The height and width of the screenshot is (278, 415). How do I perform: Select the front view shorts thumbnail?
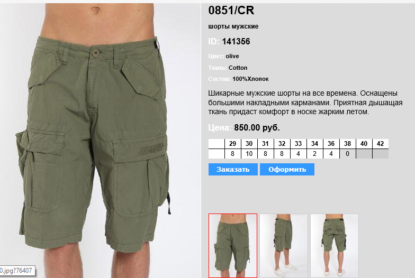pos(233,246)
